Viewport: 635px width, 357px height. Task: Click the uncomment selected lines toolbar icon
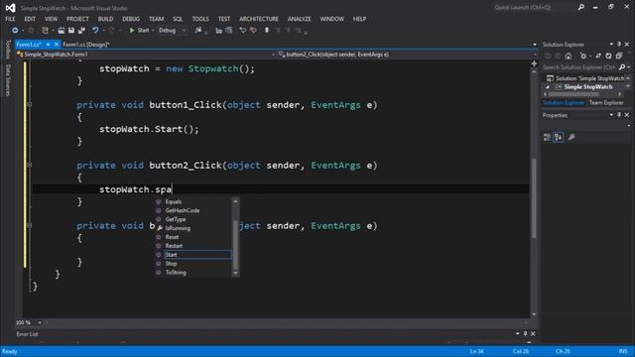click(253, 30)
